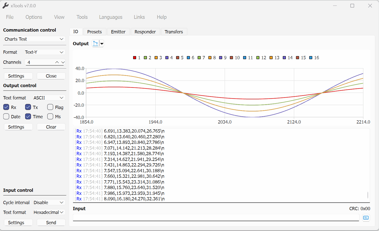The height and width of the screenshot is (231, 379).
Task: Expand the Charts Test device dropdown
Action: [34, 39]
